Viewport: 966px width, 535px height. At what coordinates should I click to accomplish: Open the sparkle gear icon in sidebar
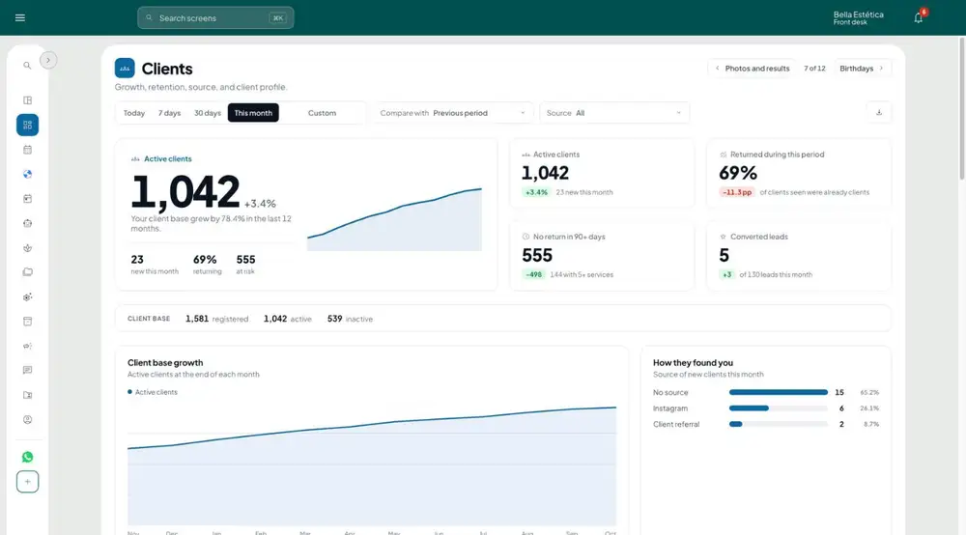click(x=27, y=296)
